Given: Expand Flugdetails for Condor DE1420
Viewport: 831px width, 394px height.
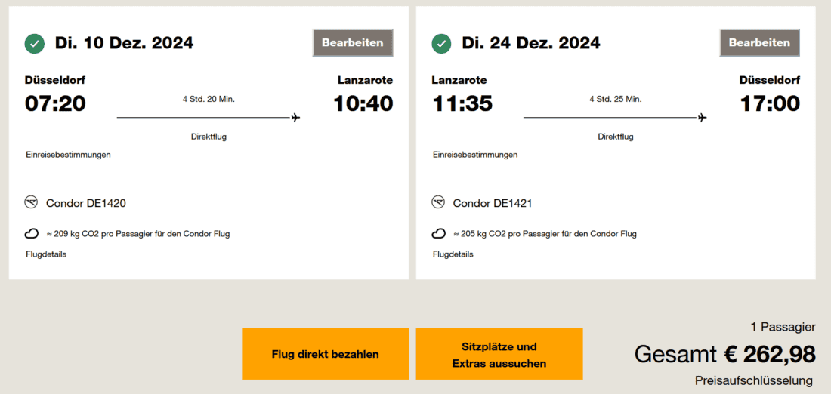Looking at the screenshot, I should (x=46, y=254).
